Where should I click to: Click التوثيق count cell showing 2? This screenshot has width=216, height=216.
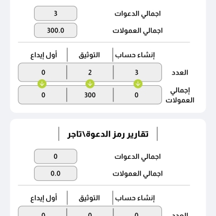click(90, 72)
